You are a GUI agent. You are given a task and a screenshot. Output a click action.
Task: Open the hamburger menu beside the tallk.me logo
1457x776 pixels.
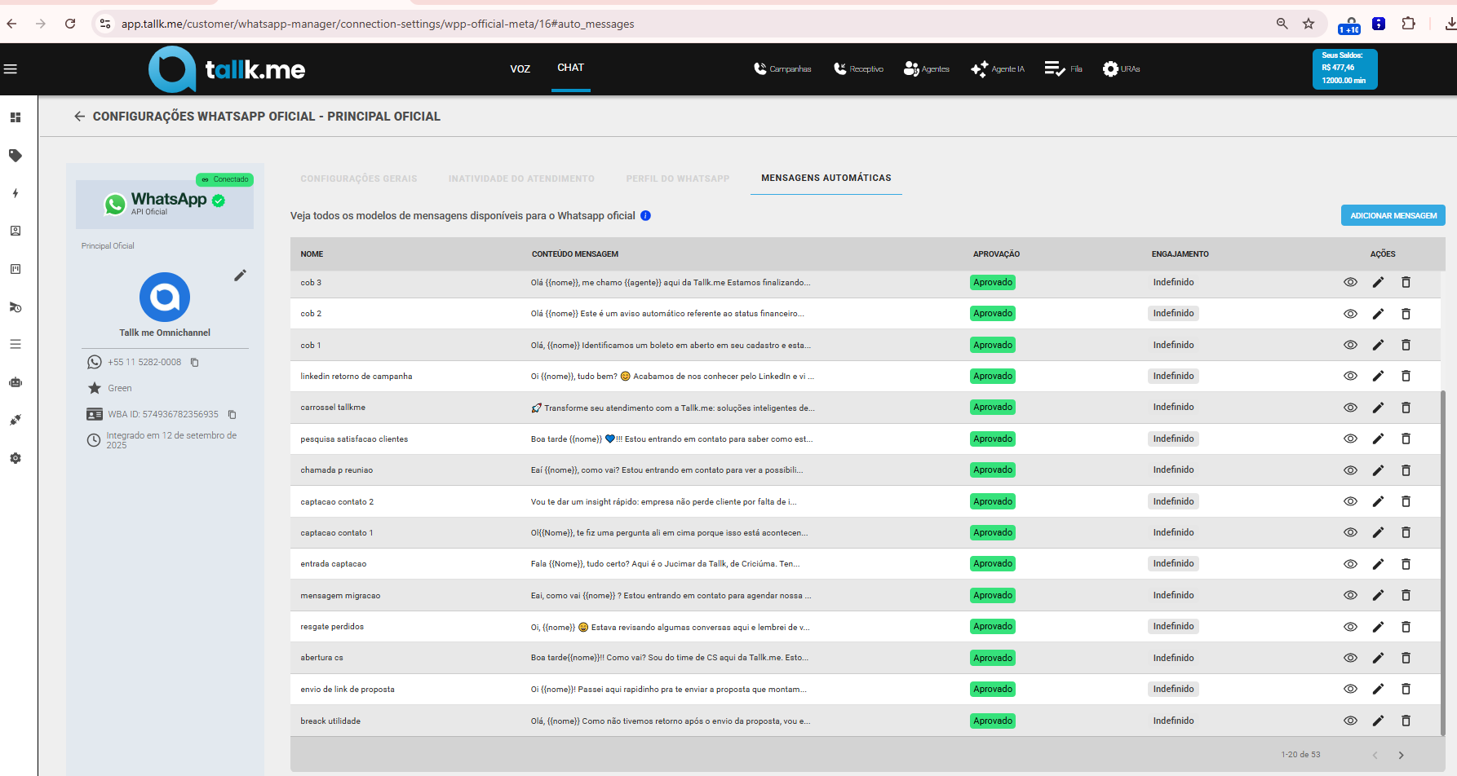(x=11, y=69)
